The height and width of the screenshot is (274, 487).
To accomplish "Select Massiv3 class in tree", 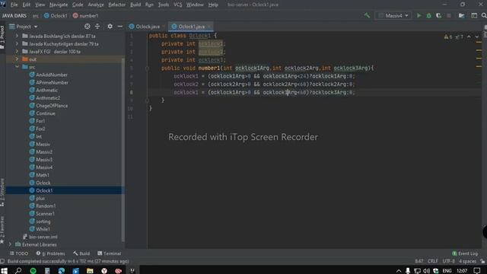I will coord(44,159).
